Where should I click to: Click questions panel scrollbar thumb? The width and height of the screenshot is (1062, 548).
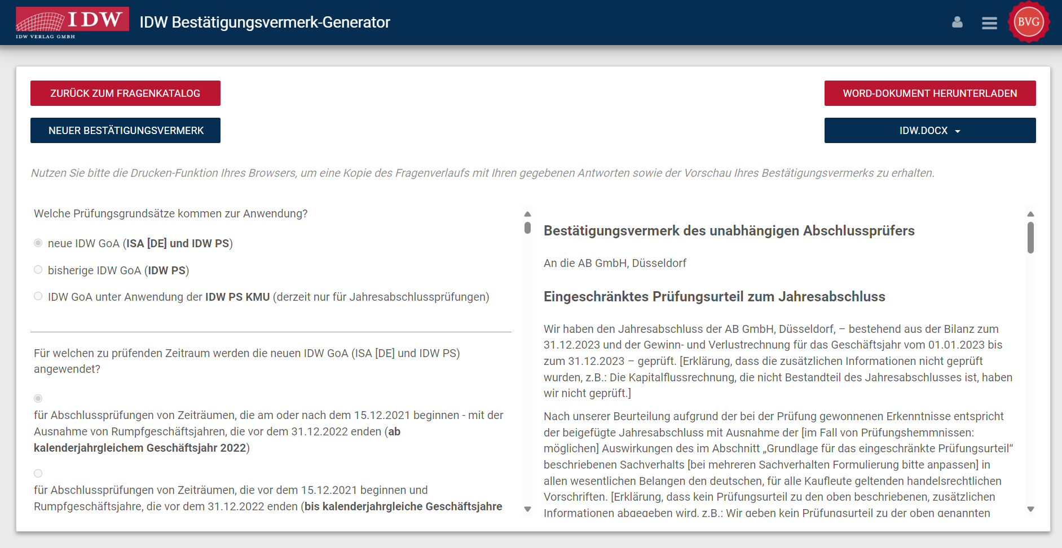[x=527, y=228]
